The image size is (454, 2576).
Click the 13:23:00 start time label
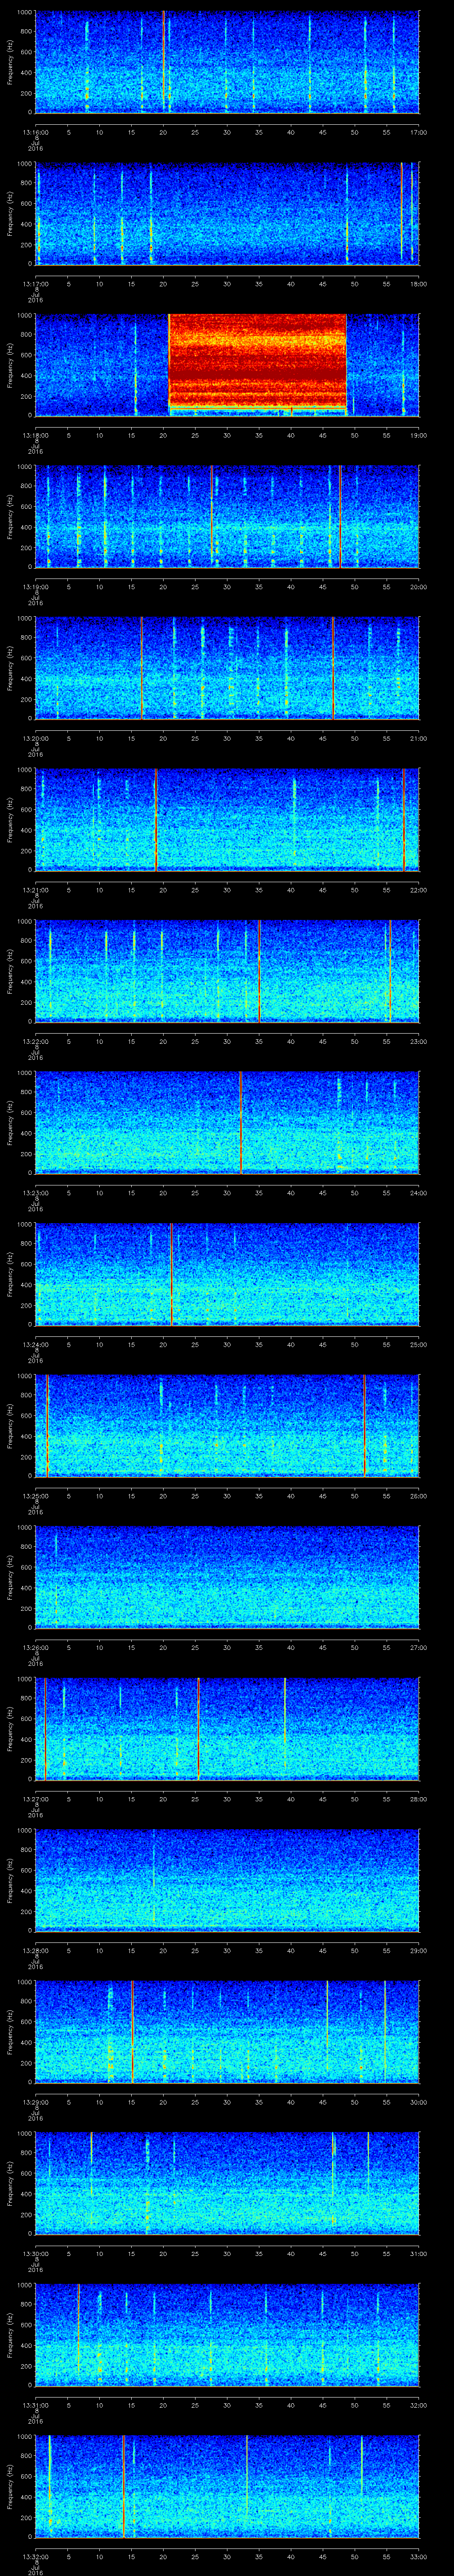coord(36,1193)
